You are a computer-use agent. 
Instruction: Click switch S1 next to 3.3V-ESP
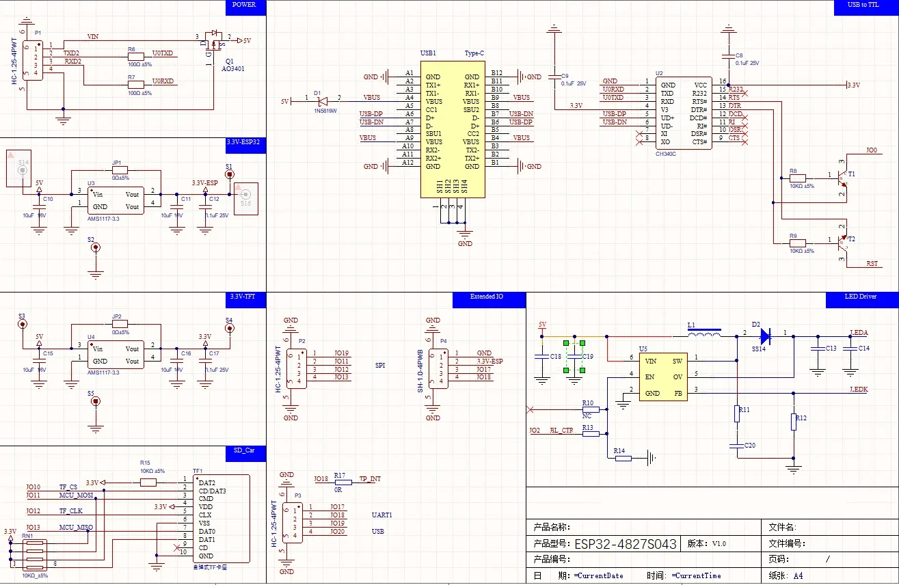tap(229, 174)
